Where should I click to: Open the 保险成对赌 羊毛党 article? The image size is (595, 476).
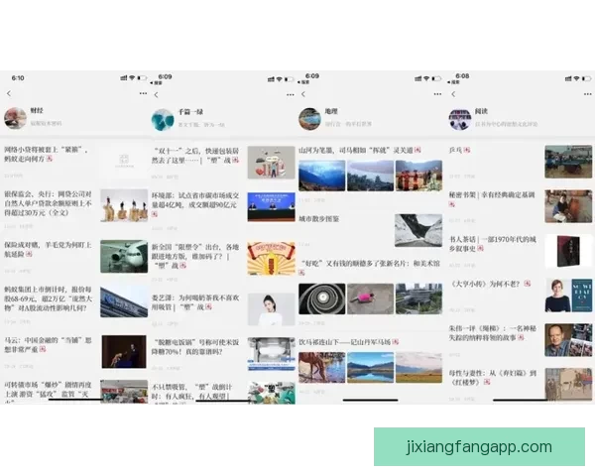(x=48, y=249)
